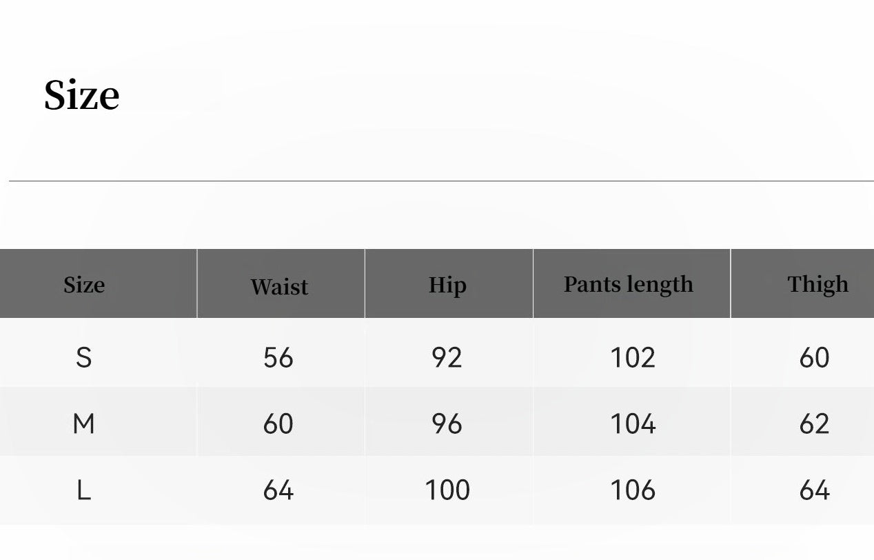
Task: Click the M size row label
Action: coord(83,424)
